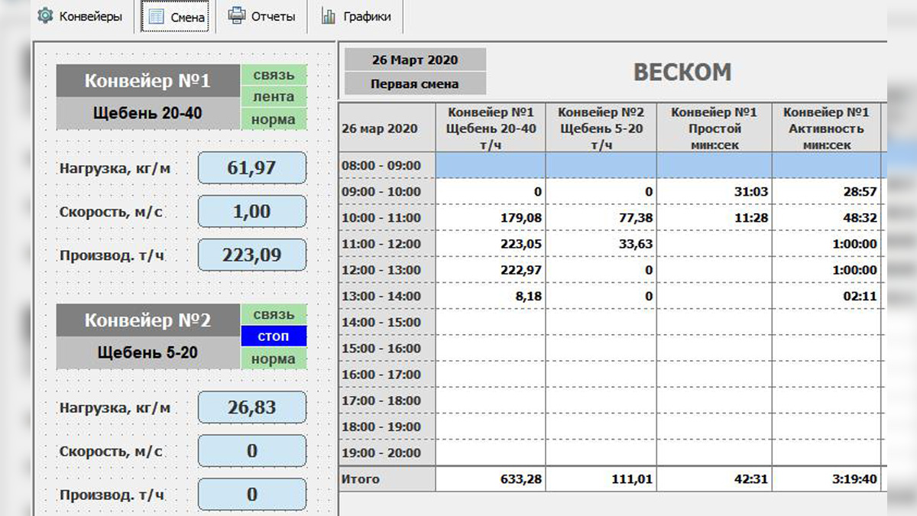Image resolution: width=917 pixels, height=516 pixels.
Task: Click the ВЕСКОМ title text
Action: (682, 73)
